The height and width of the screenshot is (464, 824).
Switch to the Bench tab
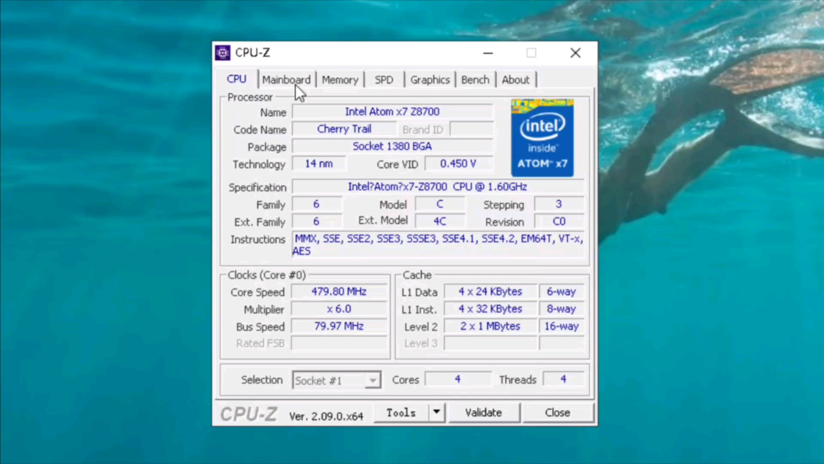[475, 79]
